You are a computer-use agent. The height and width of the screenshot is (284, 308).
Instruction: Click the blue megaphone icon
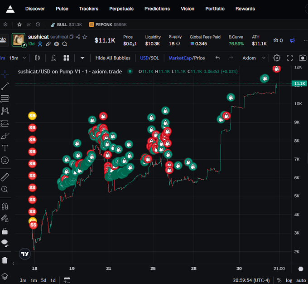(x=292, y=40)
